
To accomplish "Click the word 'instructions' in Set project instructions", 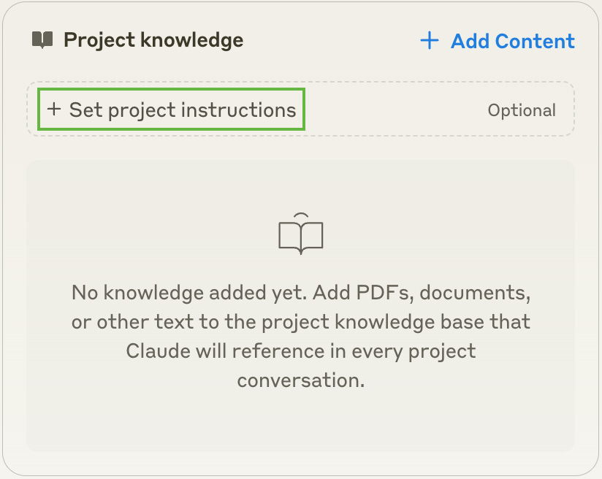I will pyautogui.click(x=238, y=110).
